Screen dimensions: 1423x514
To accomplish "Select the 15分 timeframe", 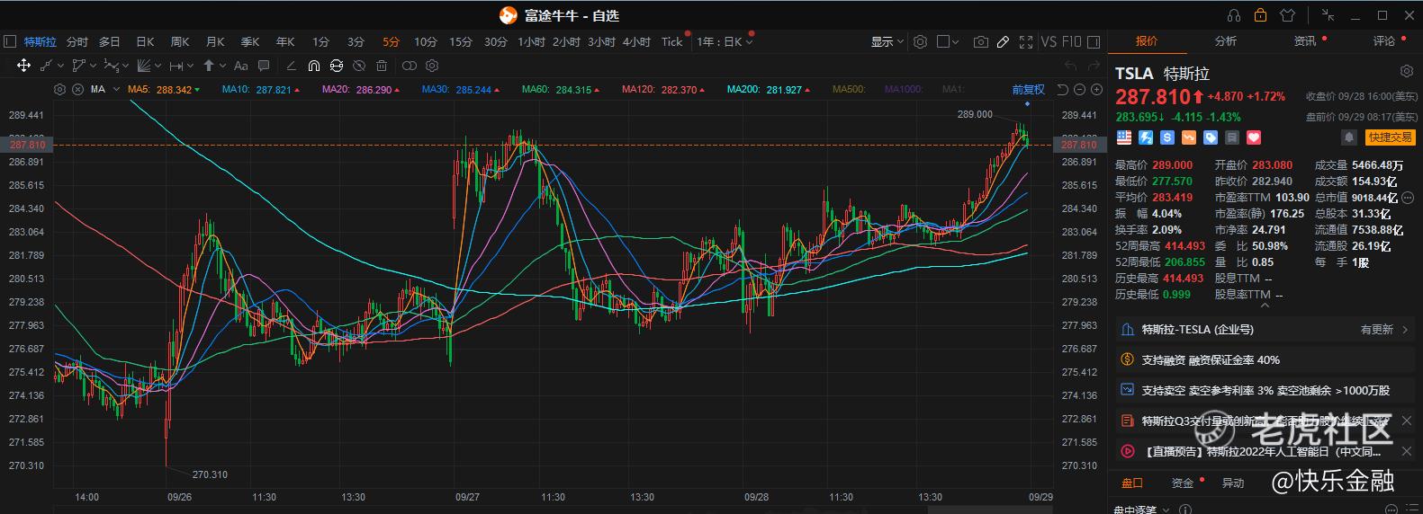I will 461,41.
